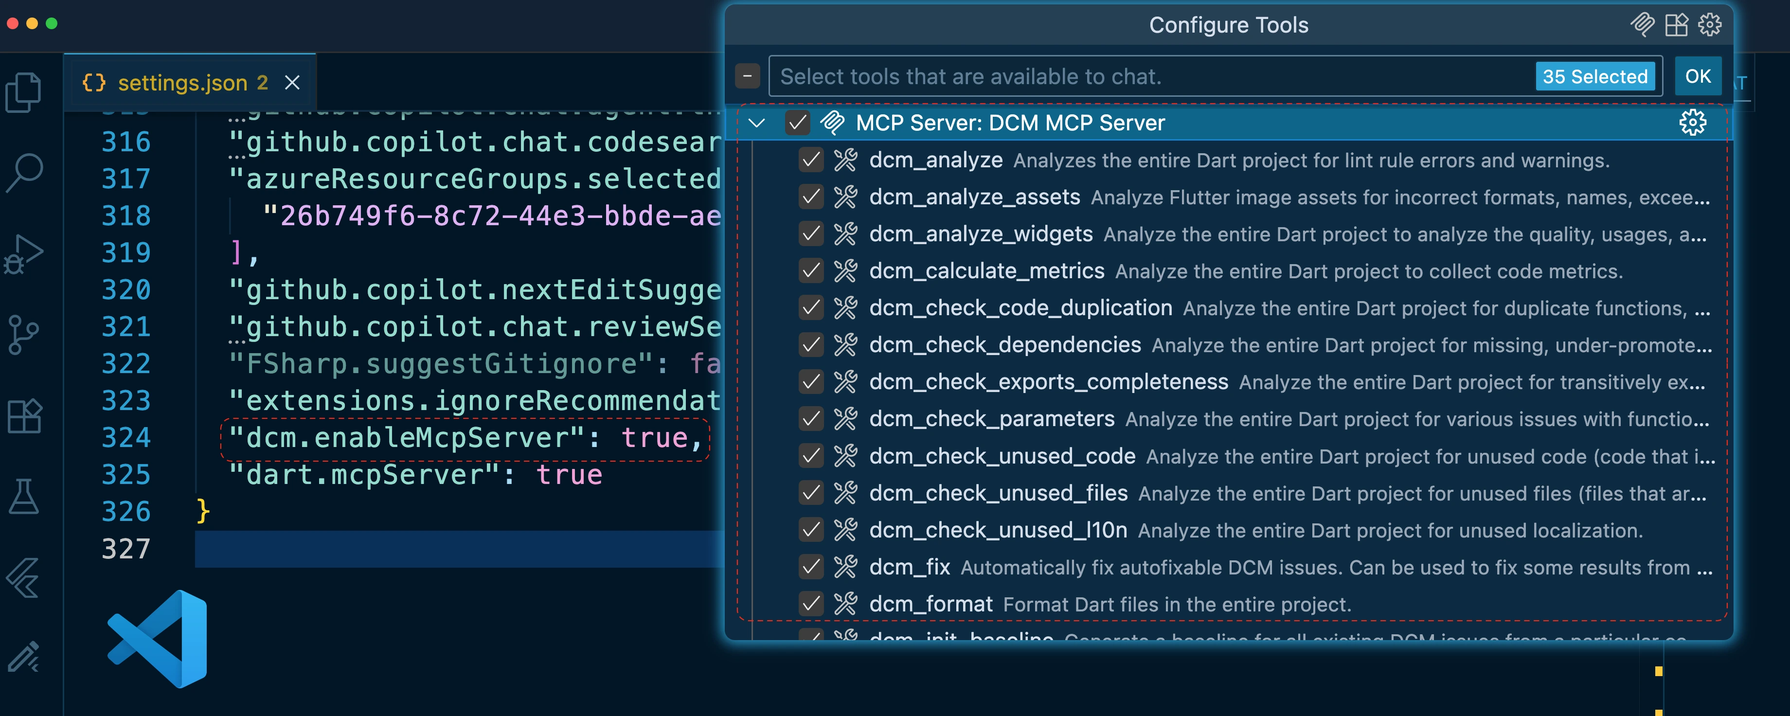1790x716 pixels.
Task: Open the Run and Debug view
Action: pos(24,254)
